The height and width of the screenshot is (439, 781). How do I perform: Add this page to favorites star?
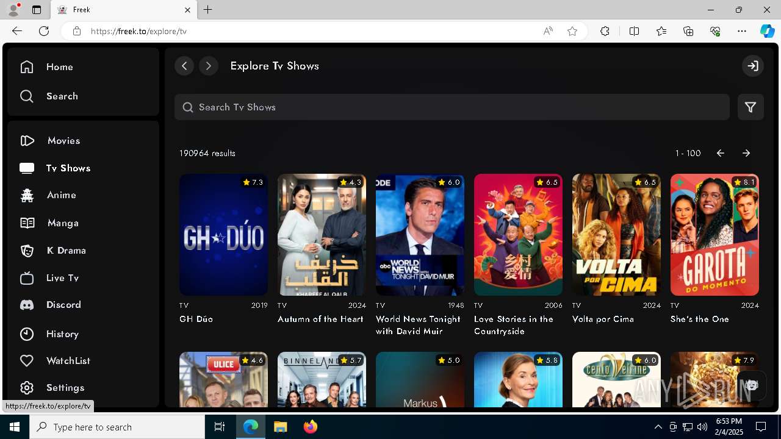[x=572, y=31]
